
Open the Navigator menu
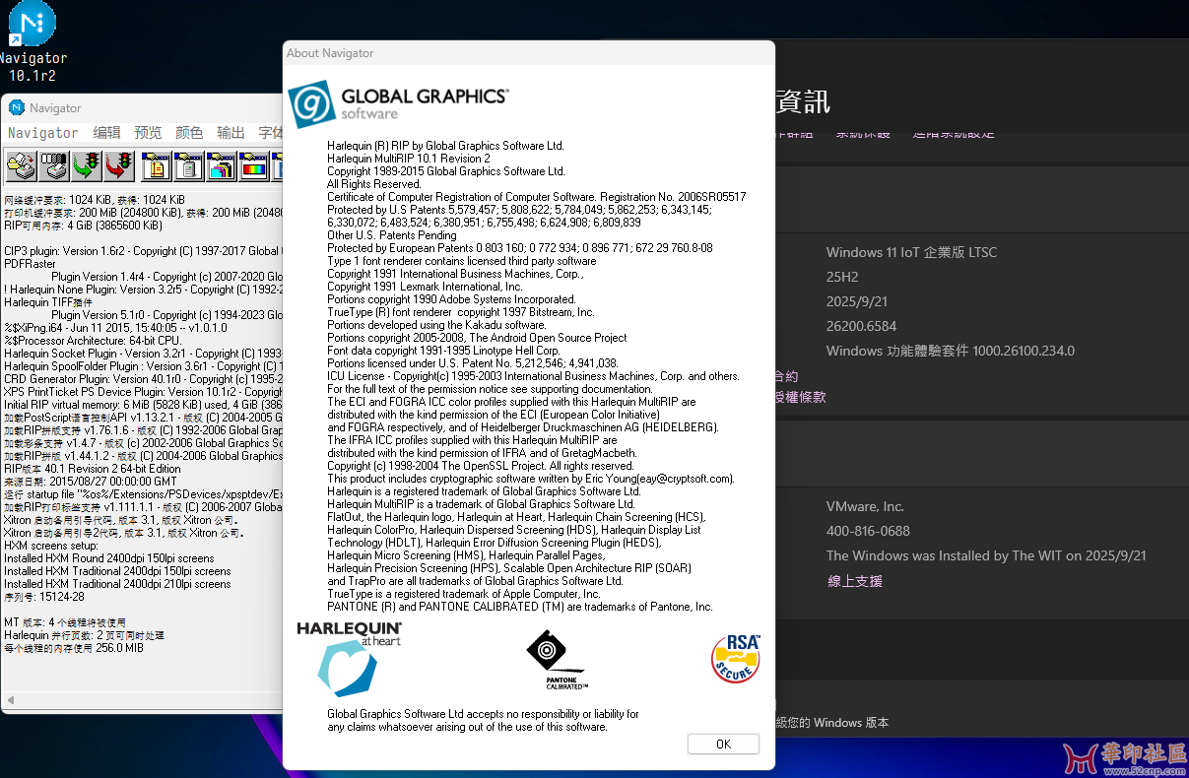[x=42, y=133]
